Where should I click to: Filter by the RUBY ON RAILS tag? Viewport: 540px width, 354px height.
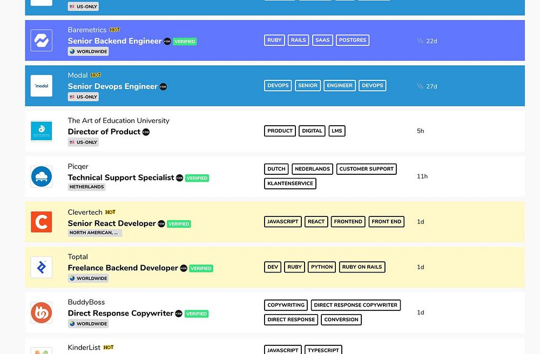(x=362, y=267)
